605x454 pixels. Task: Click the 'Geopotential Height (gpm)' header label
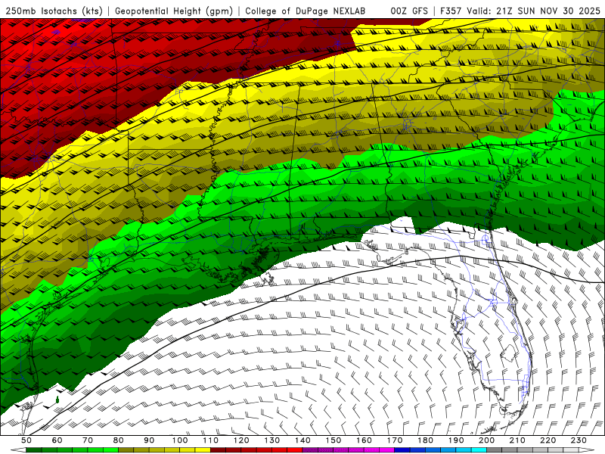click(x=174, y=11)
